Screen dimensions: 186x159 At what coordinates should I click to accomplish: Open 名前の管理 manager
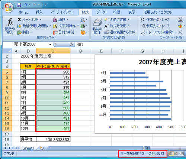[97, 26]
